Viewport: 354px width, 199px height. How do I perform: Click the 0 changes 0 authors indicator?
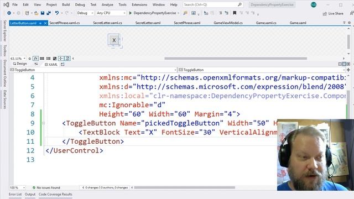click(105, 187)
